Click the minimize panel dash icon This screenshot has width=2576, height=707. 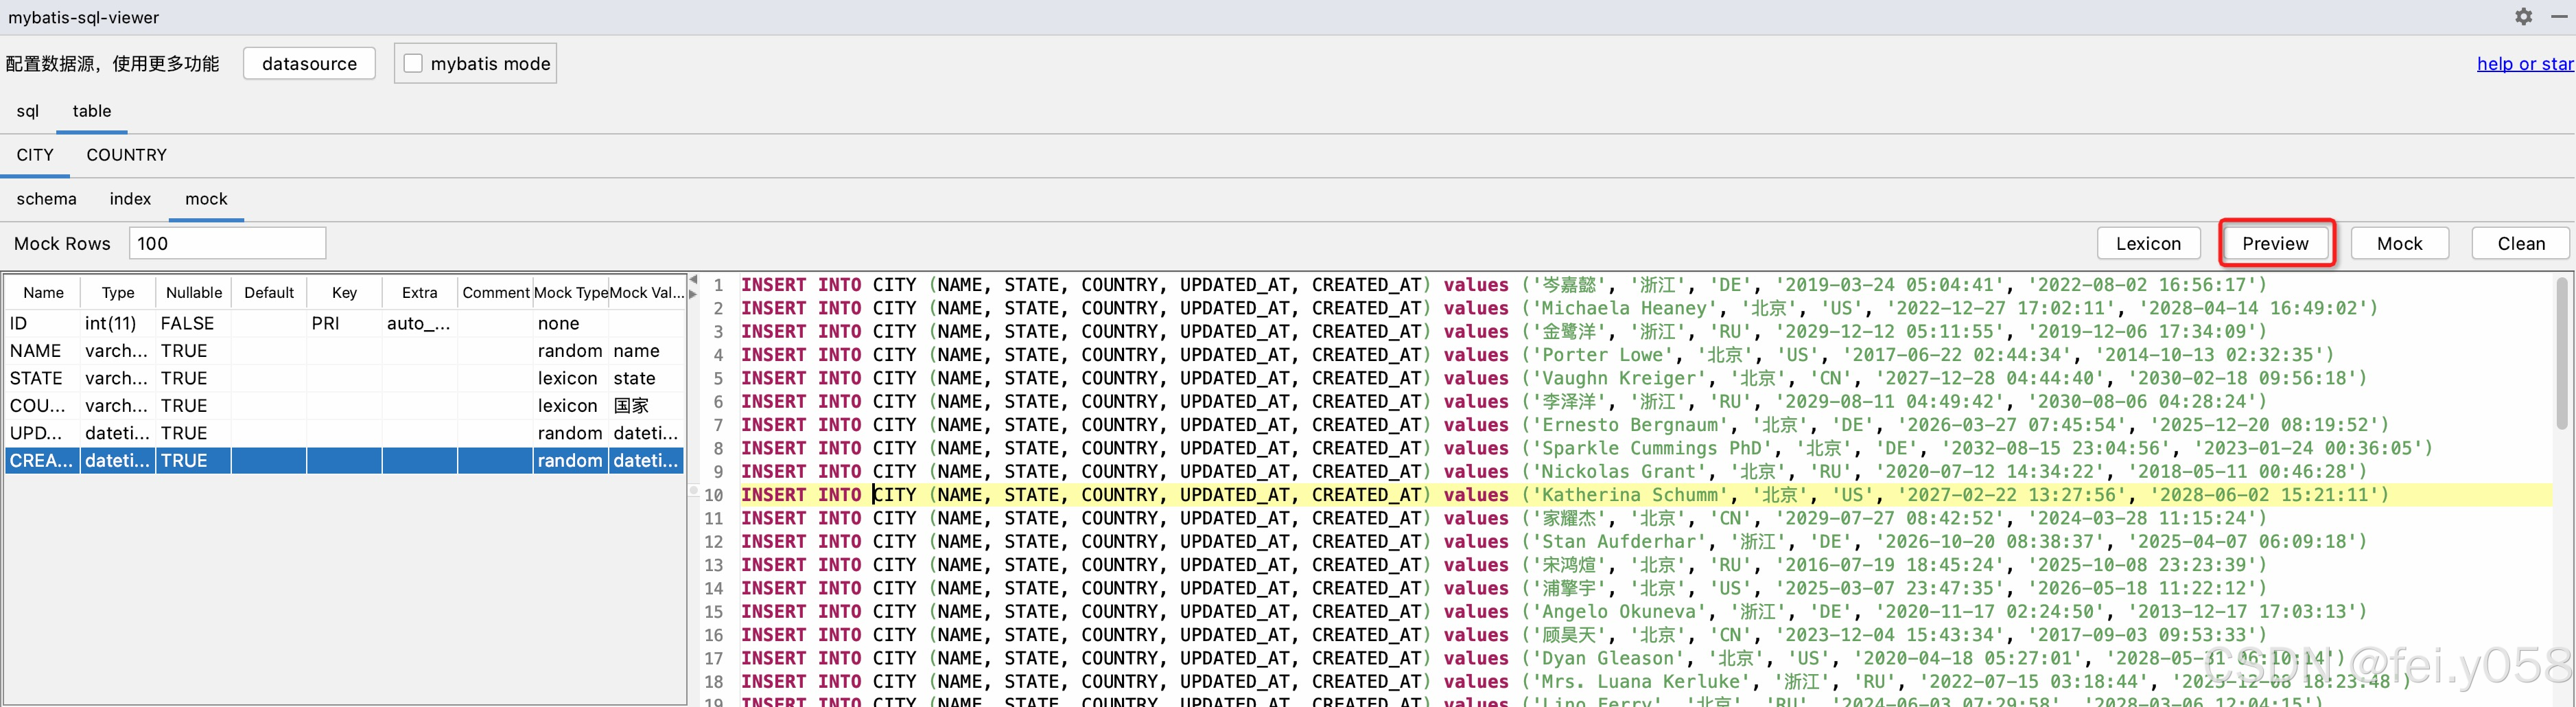(2559, 17)
